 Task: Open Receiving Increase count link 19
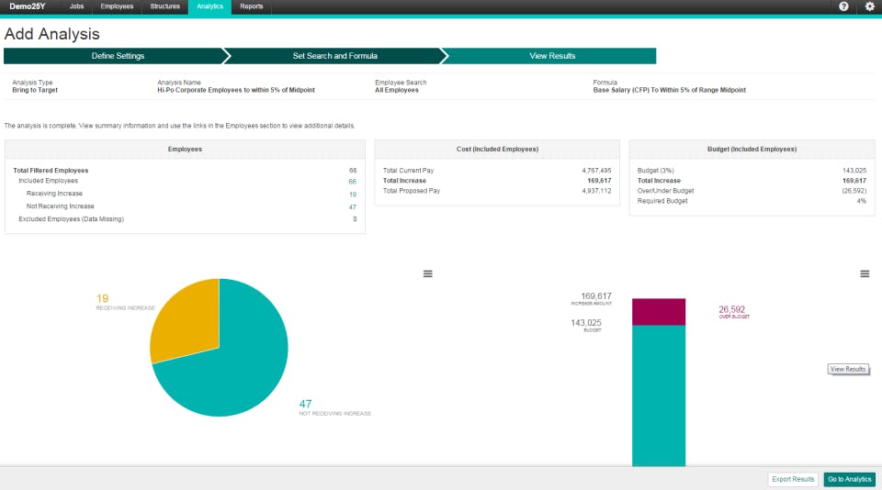[x=353, y=195]
